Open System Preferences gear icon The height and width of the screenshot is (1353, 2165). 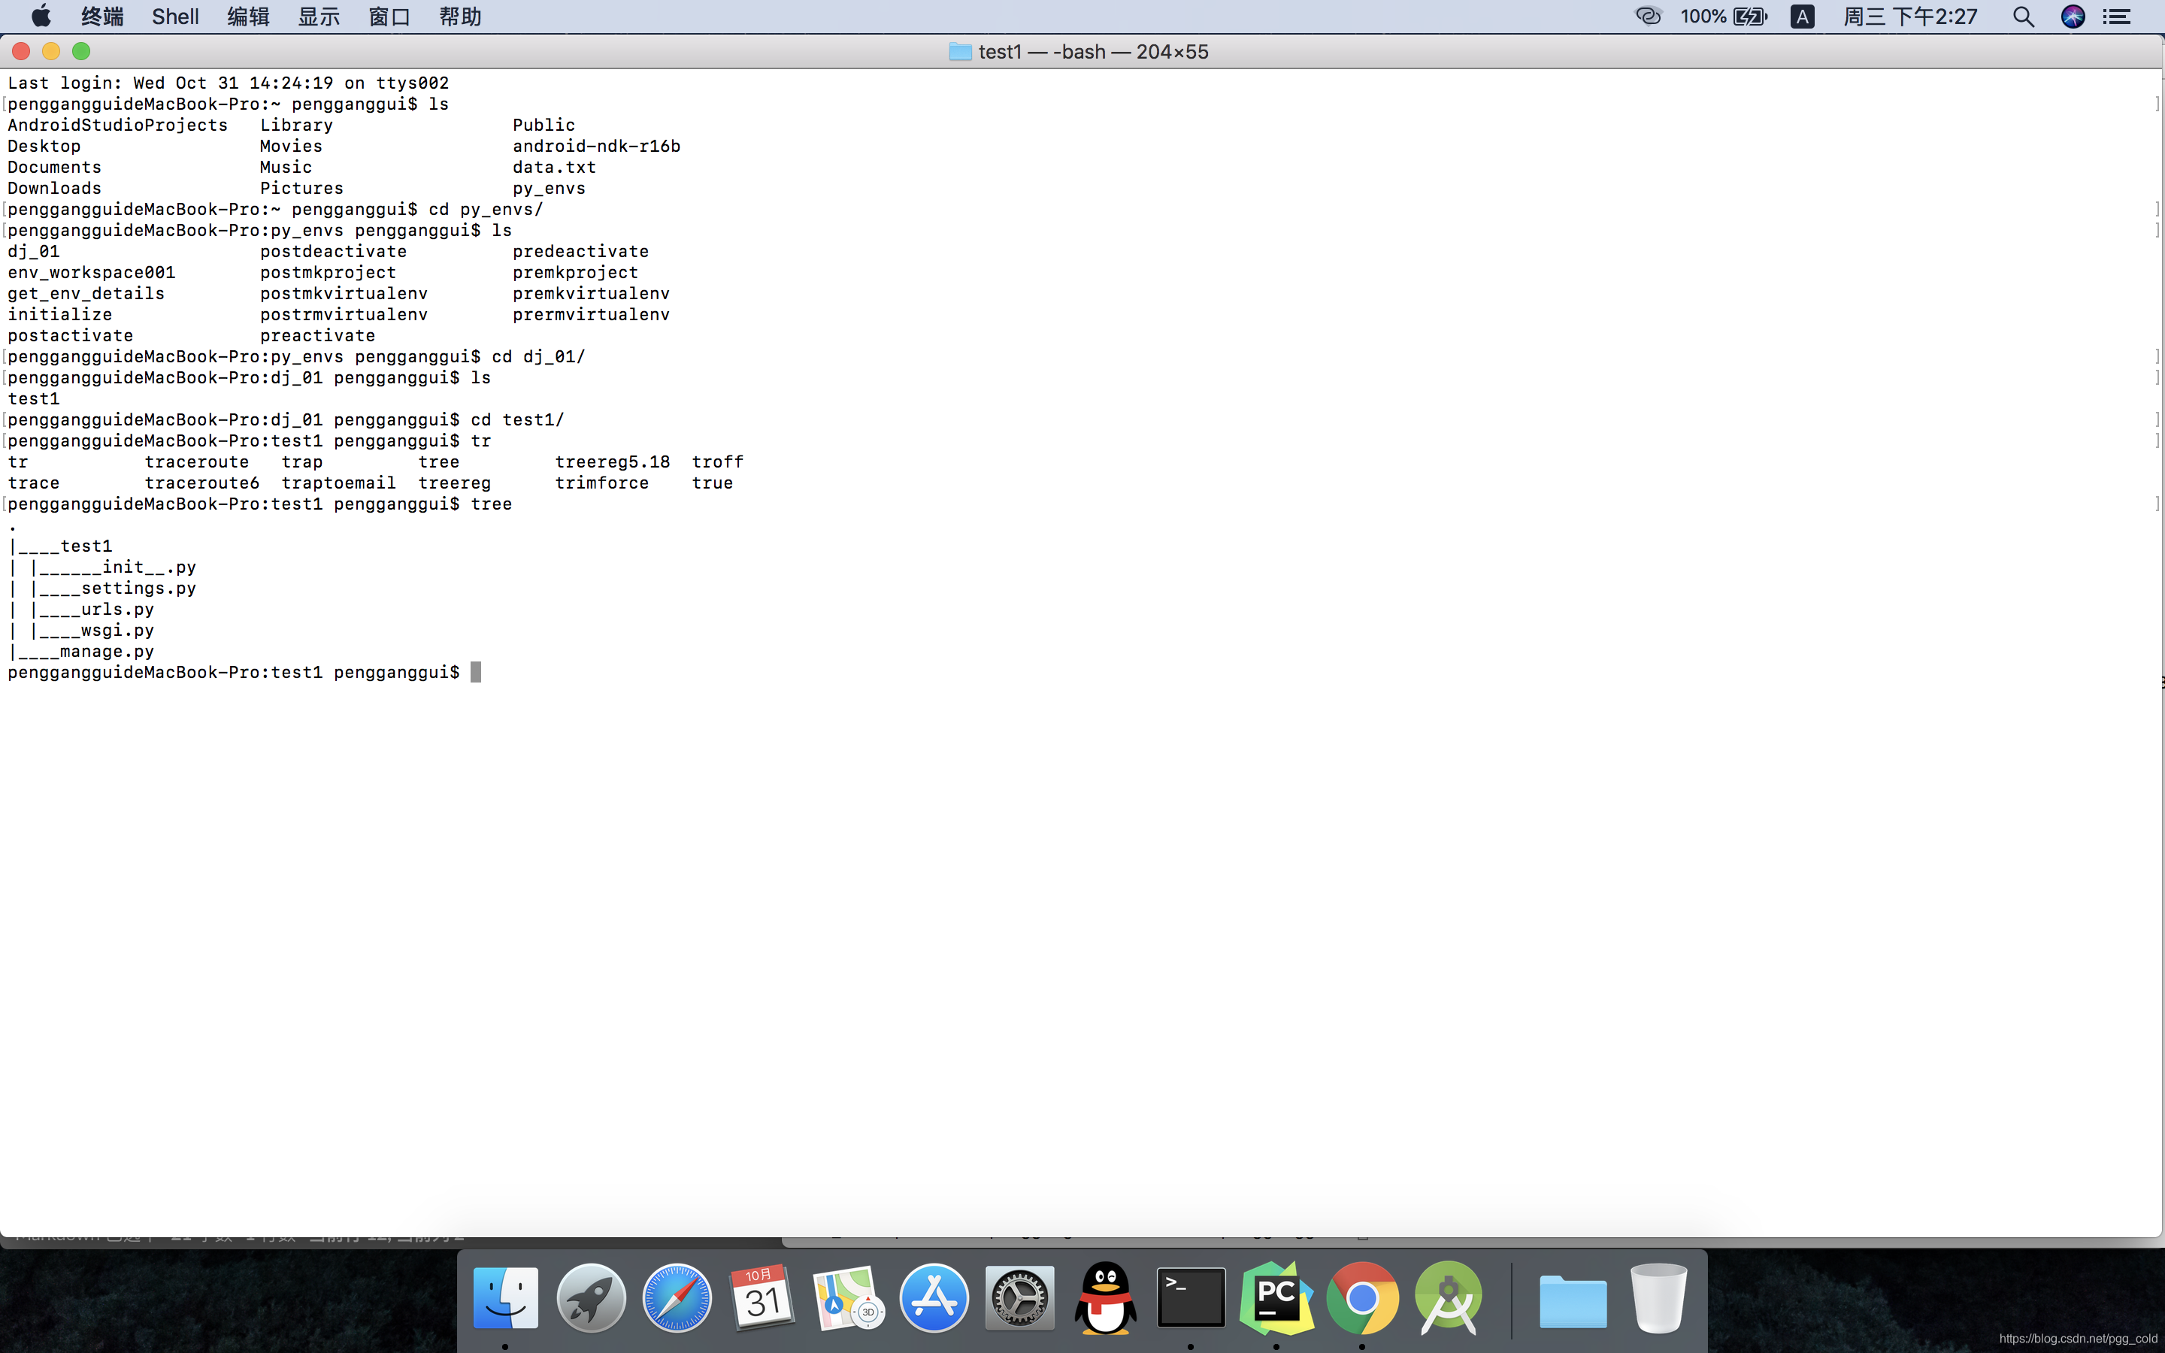[x=1020, y=1297]
